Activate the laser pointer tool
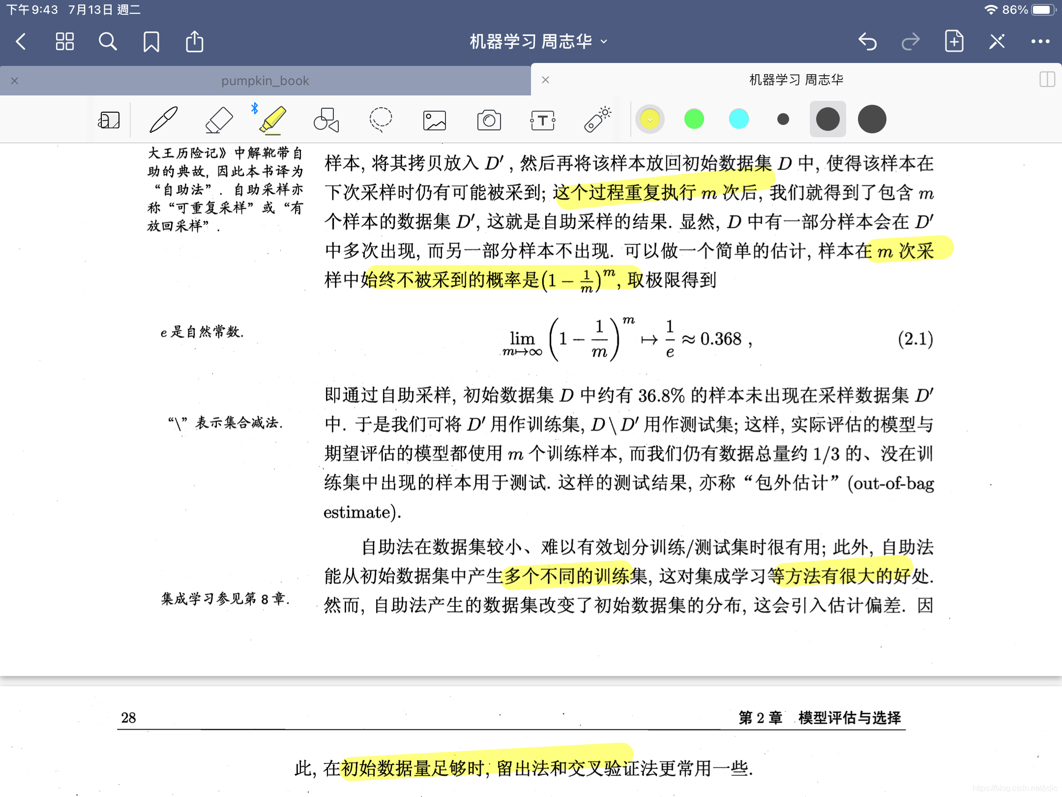This screenshot has width=1062, height=797. 597,120
